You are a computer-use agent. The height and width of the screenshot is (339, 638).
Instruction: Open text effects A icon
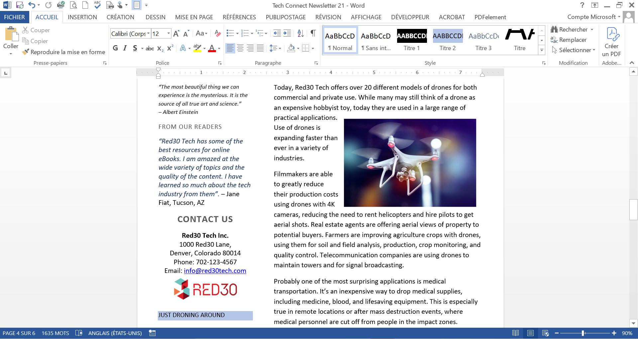(x=183, y=48)
